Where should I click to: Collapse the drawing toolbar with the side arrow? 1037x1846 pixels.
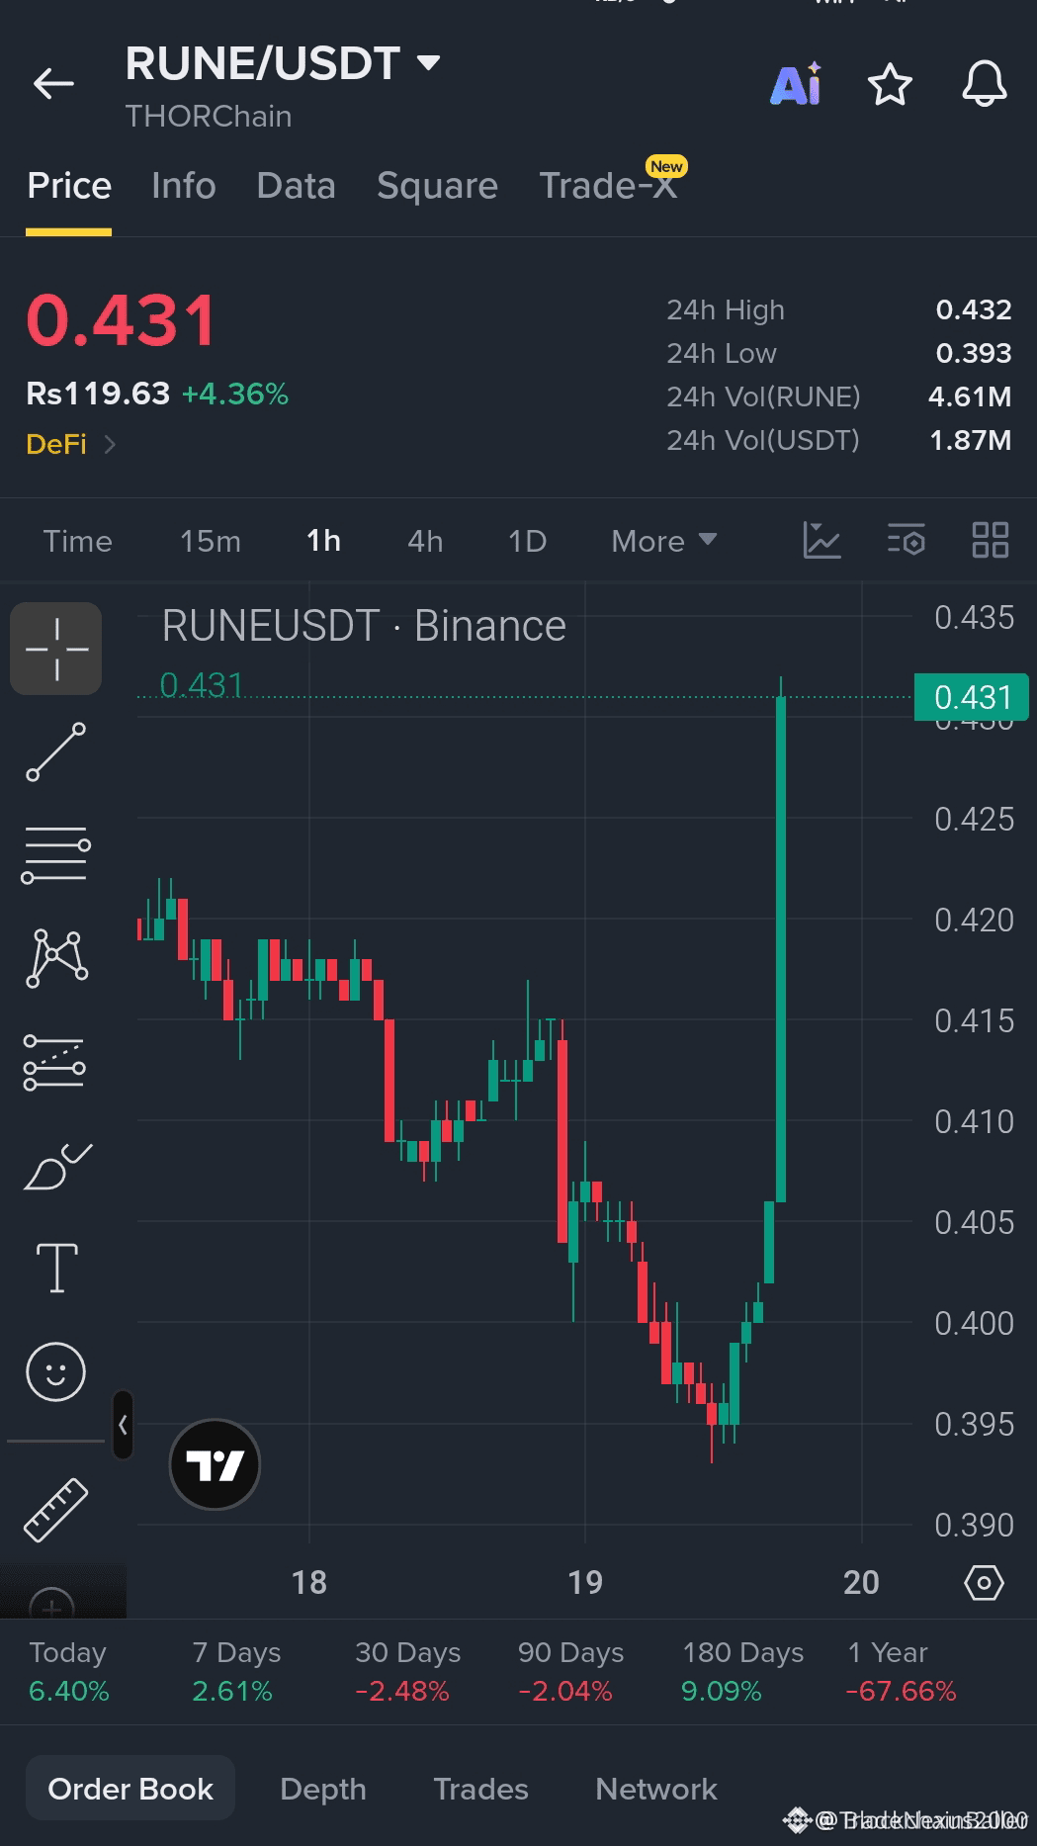click(x=123, y=1425)
